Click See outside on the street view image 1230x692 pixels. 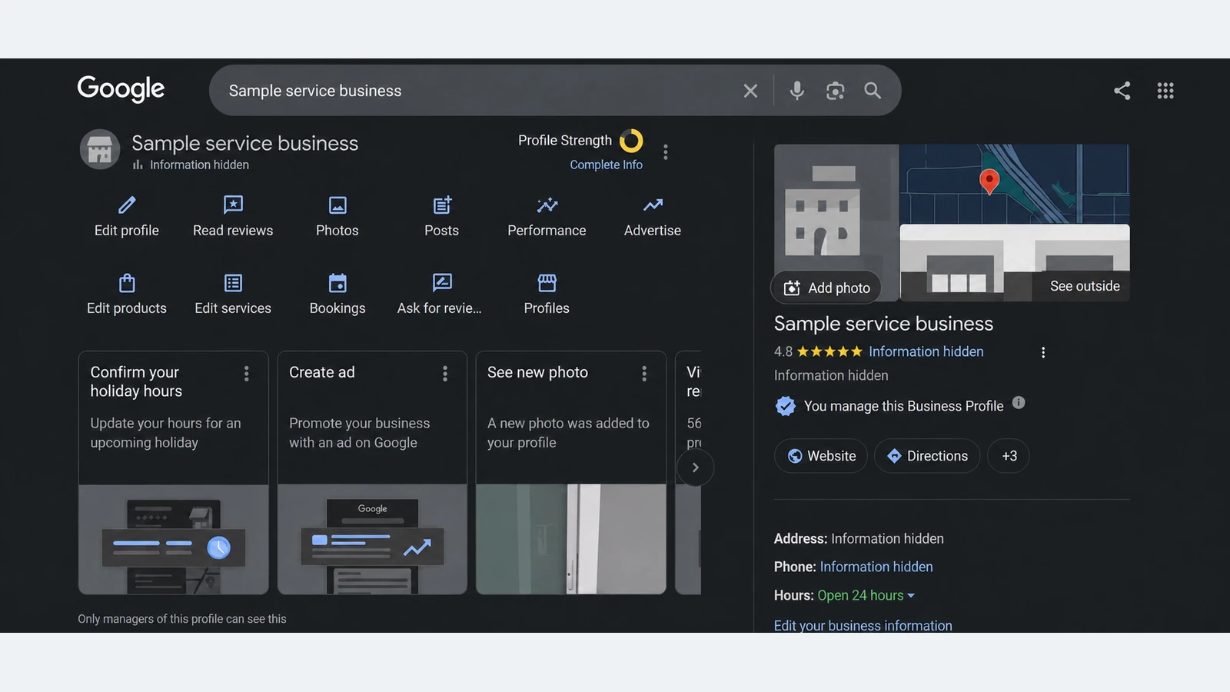(1085, 286)
